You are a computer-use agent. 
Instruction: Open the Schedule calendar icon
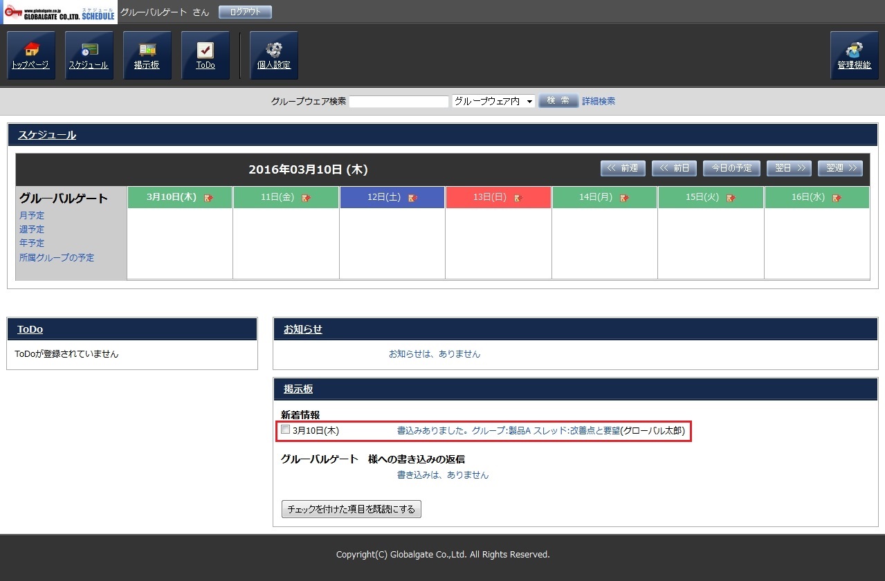89,55
